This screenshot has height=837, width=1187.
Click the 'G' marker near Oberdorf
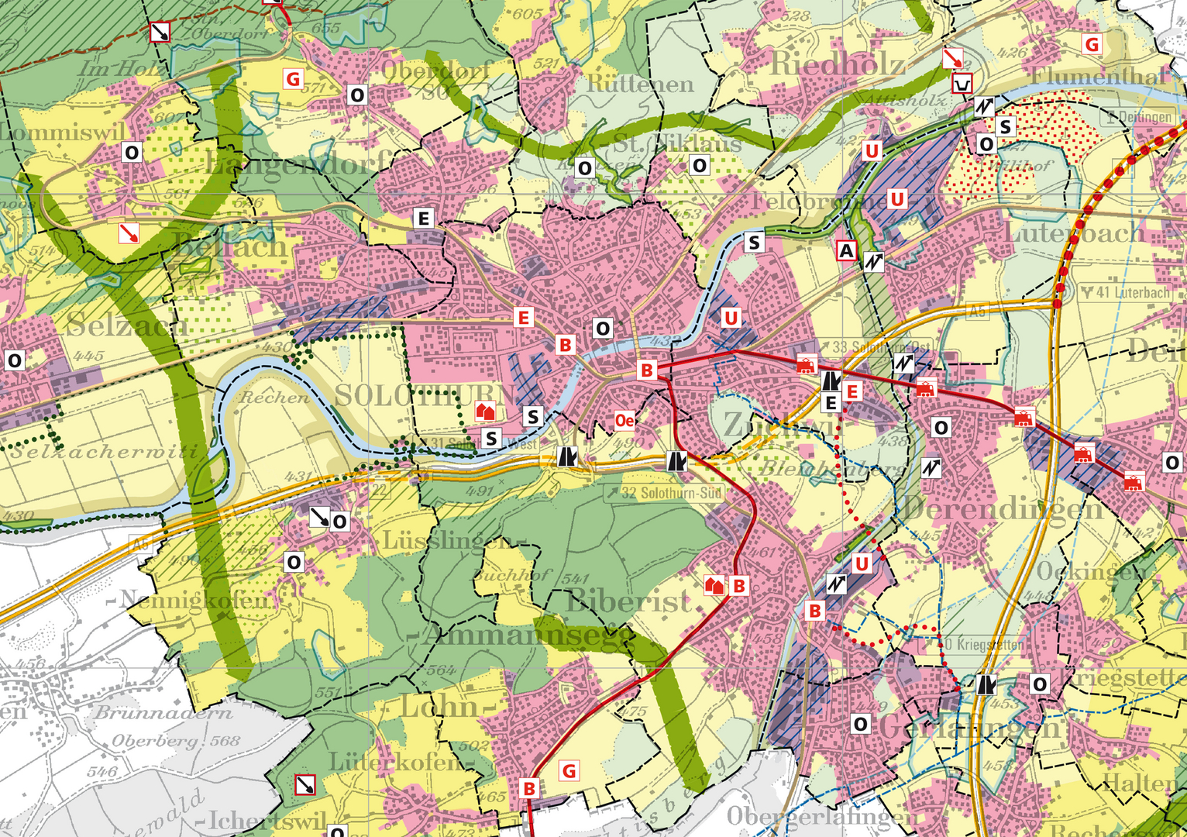pos(293,79)
